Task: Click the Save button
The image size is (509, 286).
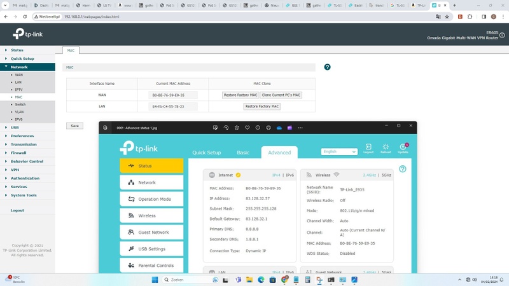Action: (74, 126)
